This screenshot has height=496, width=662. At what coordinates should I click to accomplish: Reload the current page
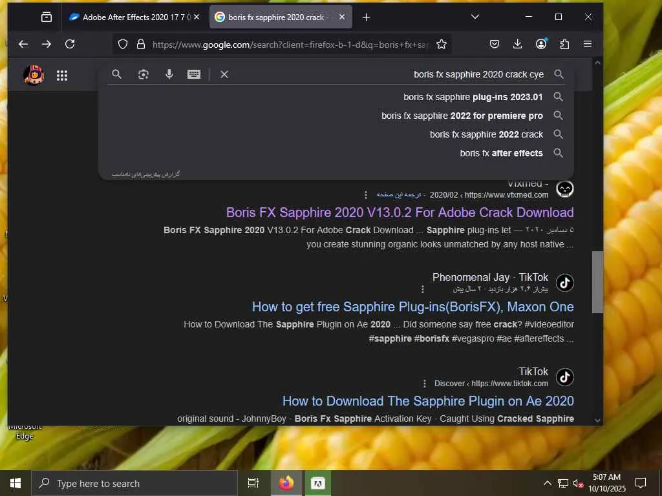(70, 44)
